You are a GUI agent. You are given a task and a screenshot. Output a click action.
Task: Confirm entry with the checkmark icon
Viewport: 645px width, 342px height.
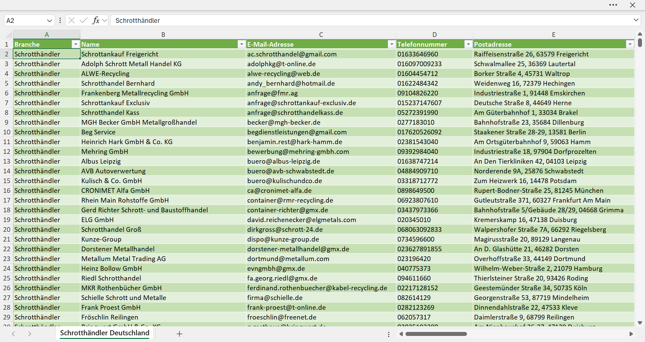pos(84,20)
